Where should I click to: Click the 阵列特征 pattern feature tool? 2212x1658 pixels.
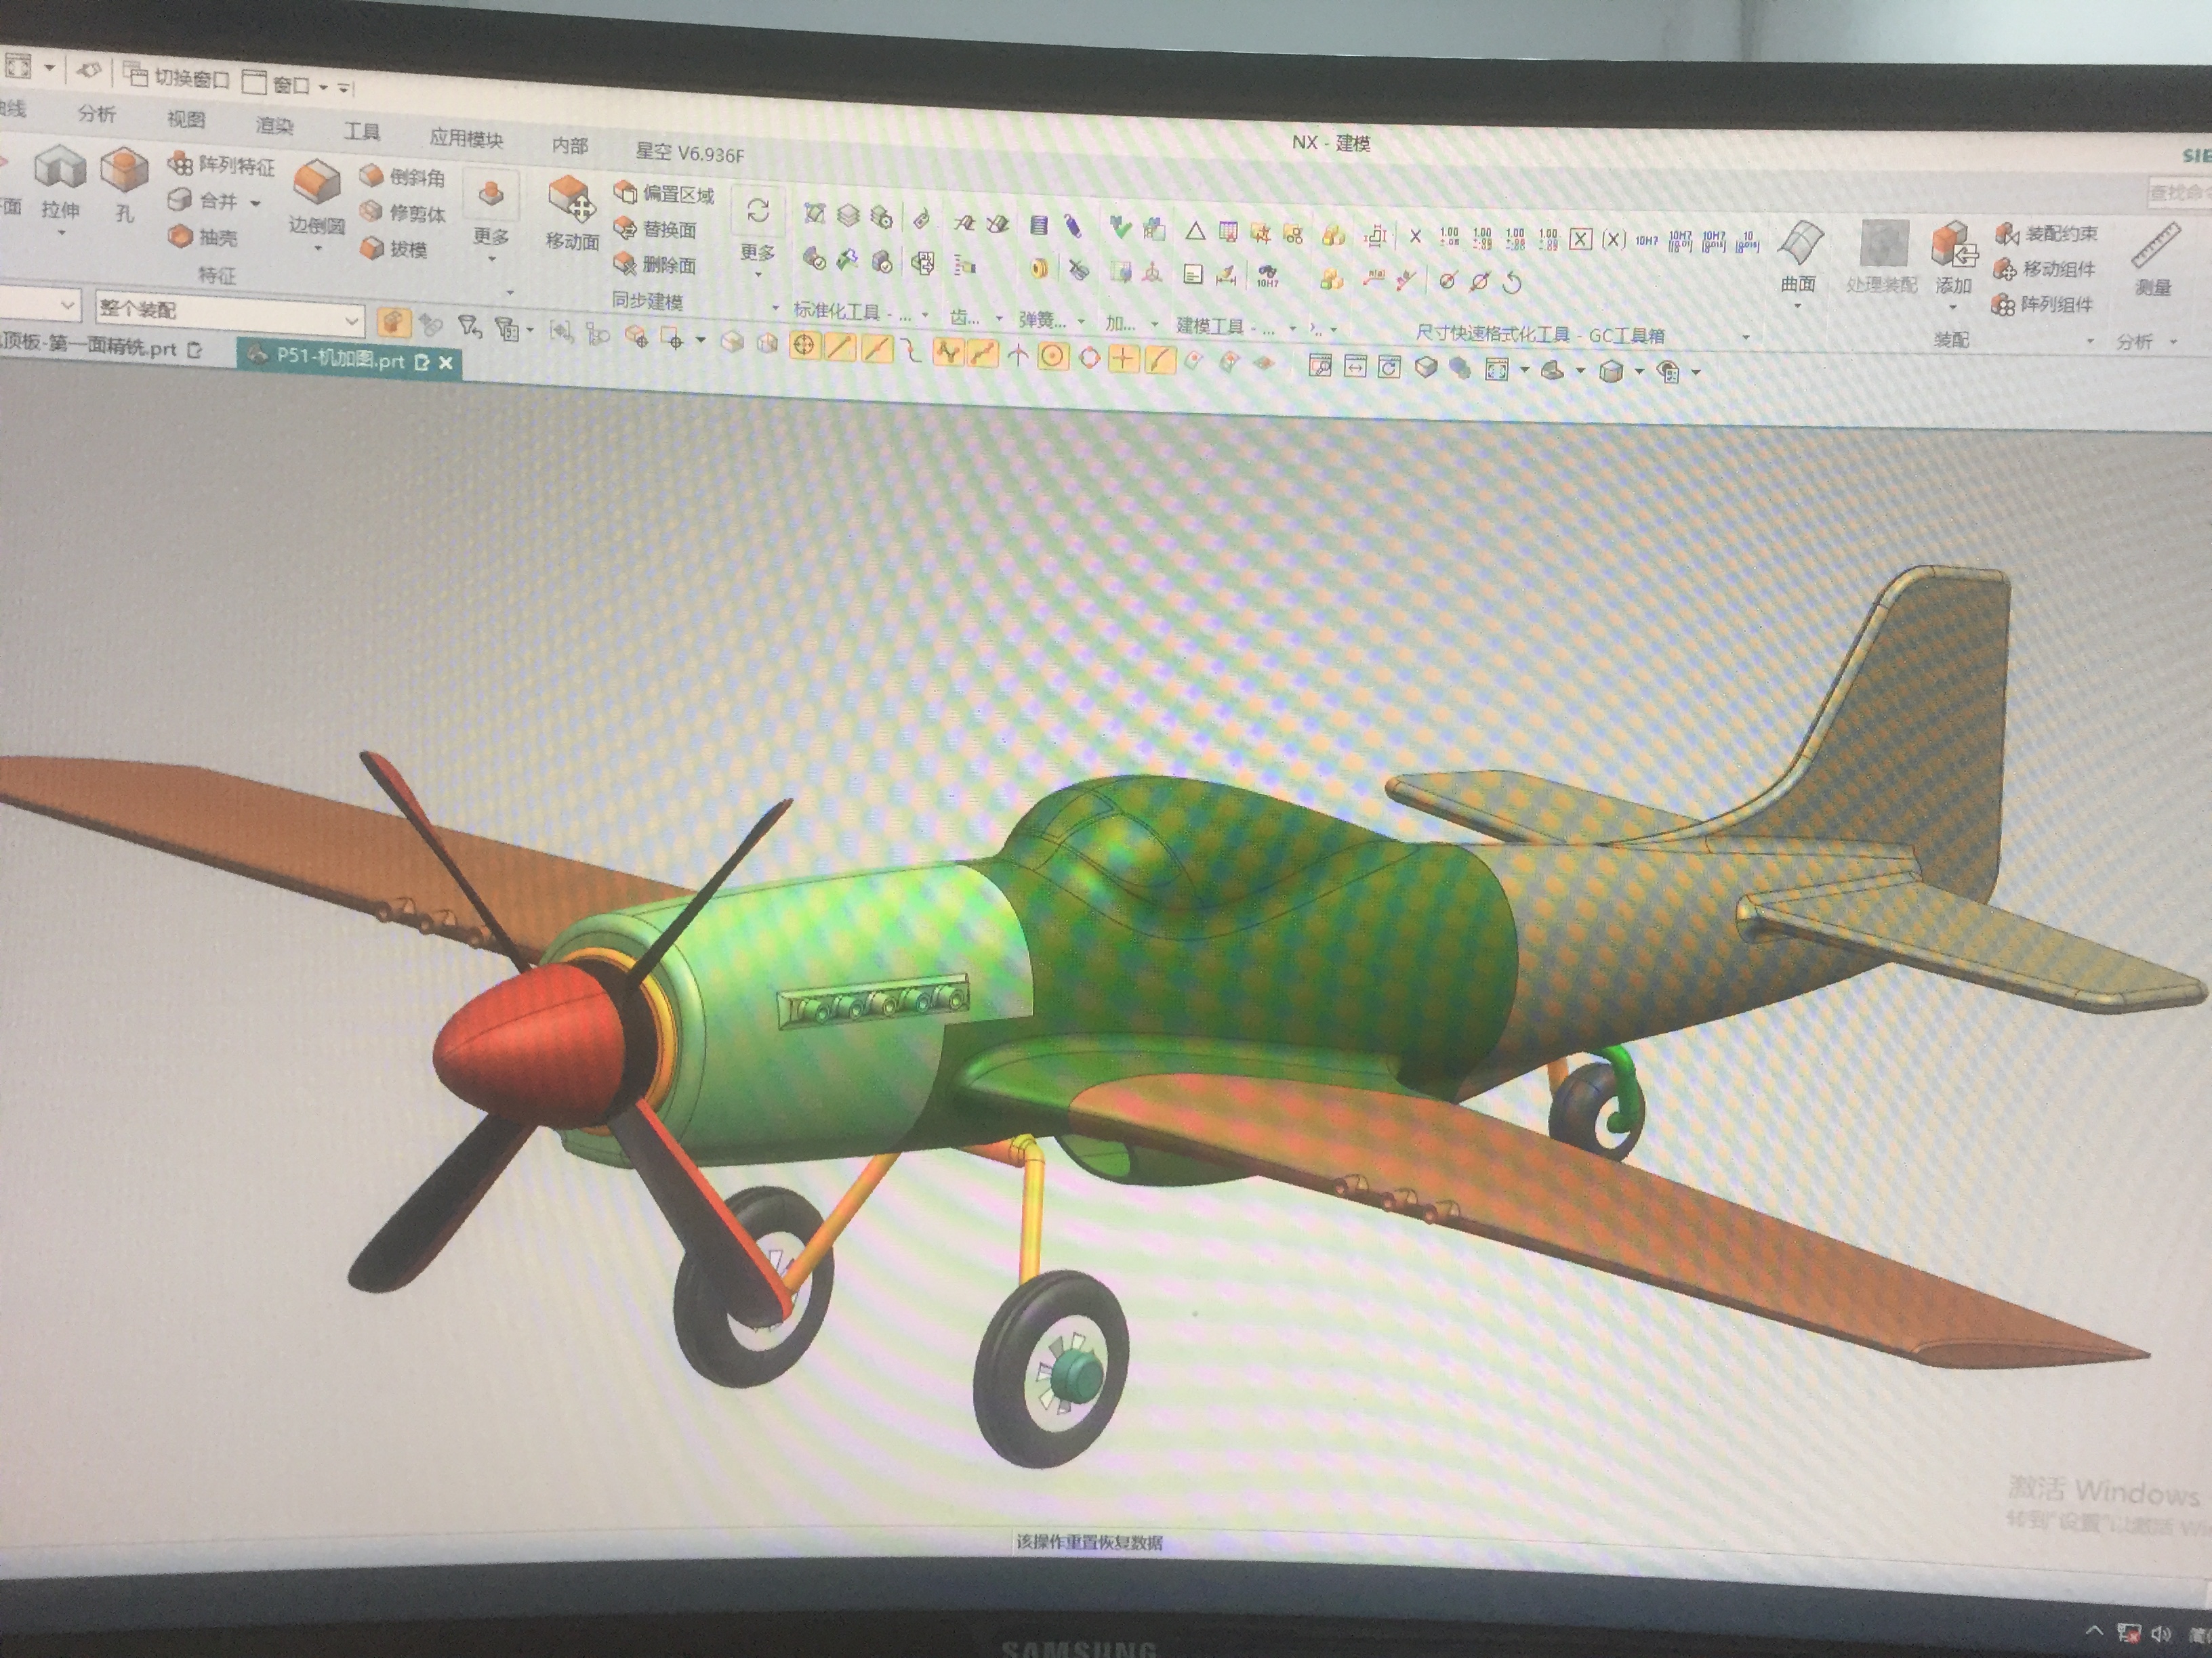tap(221, 165)
